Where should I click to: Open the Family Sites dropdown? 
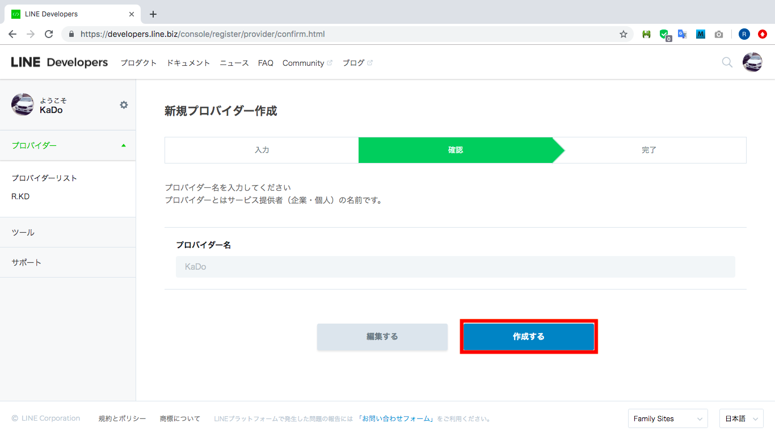[x=668, y=418]
